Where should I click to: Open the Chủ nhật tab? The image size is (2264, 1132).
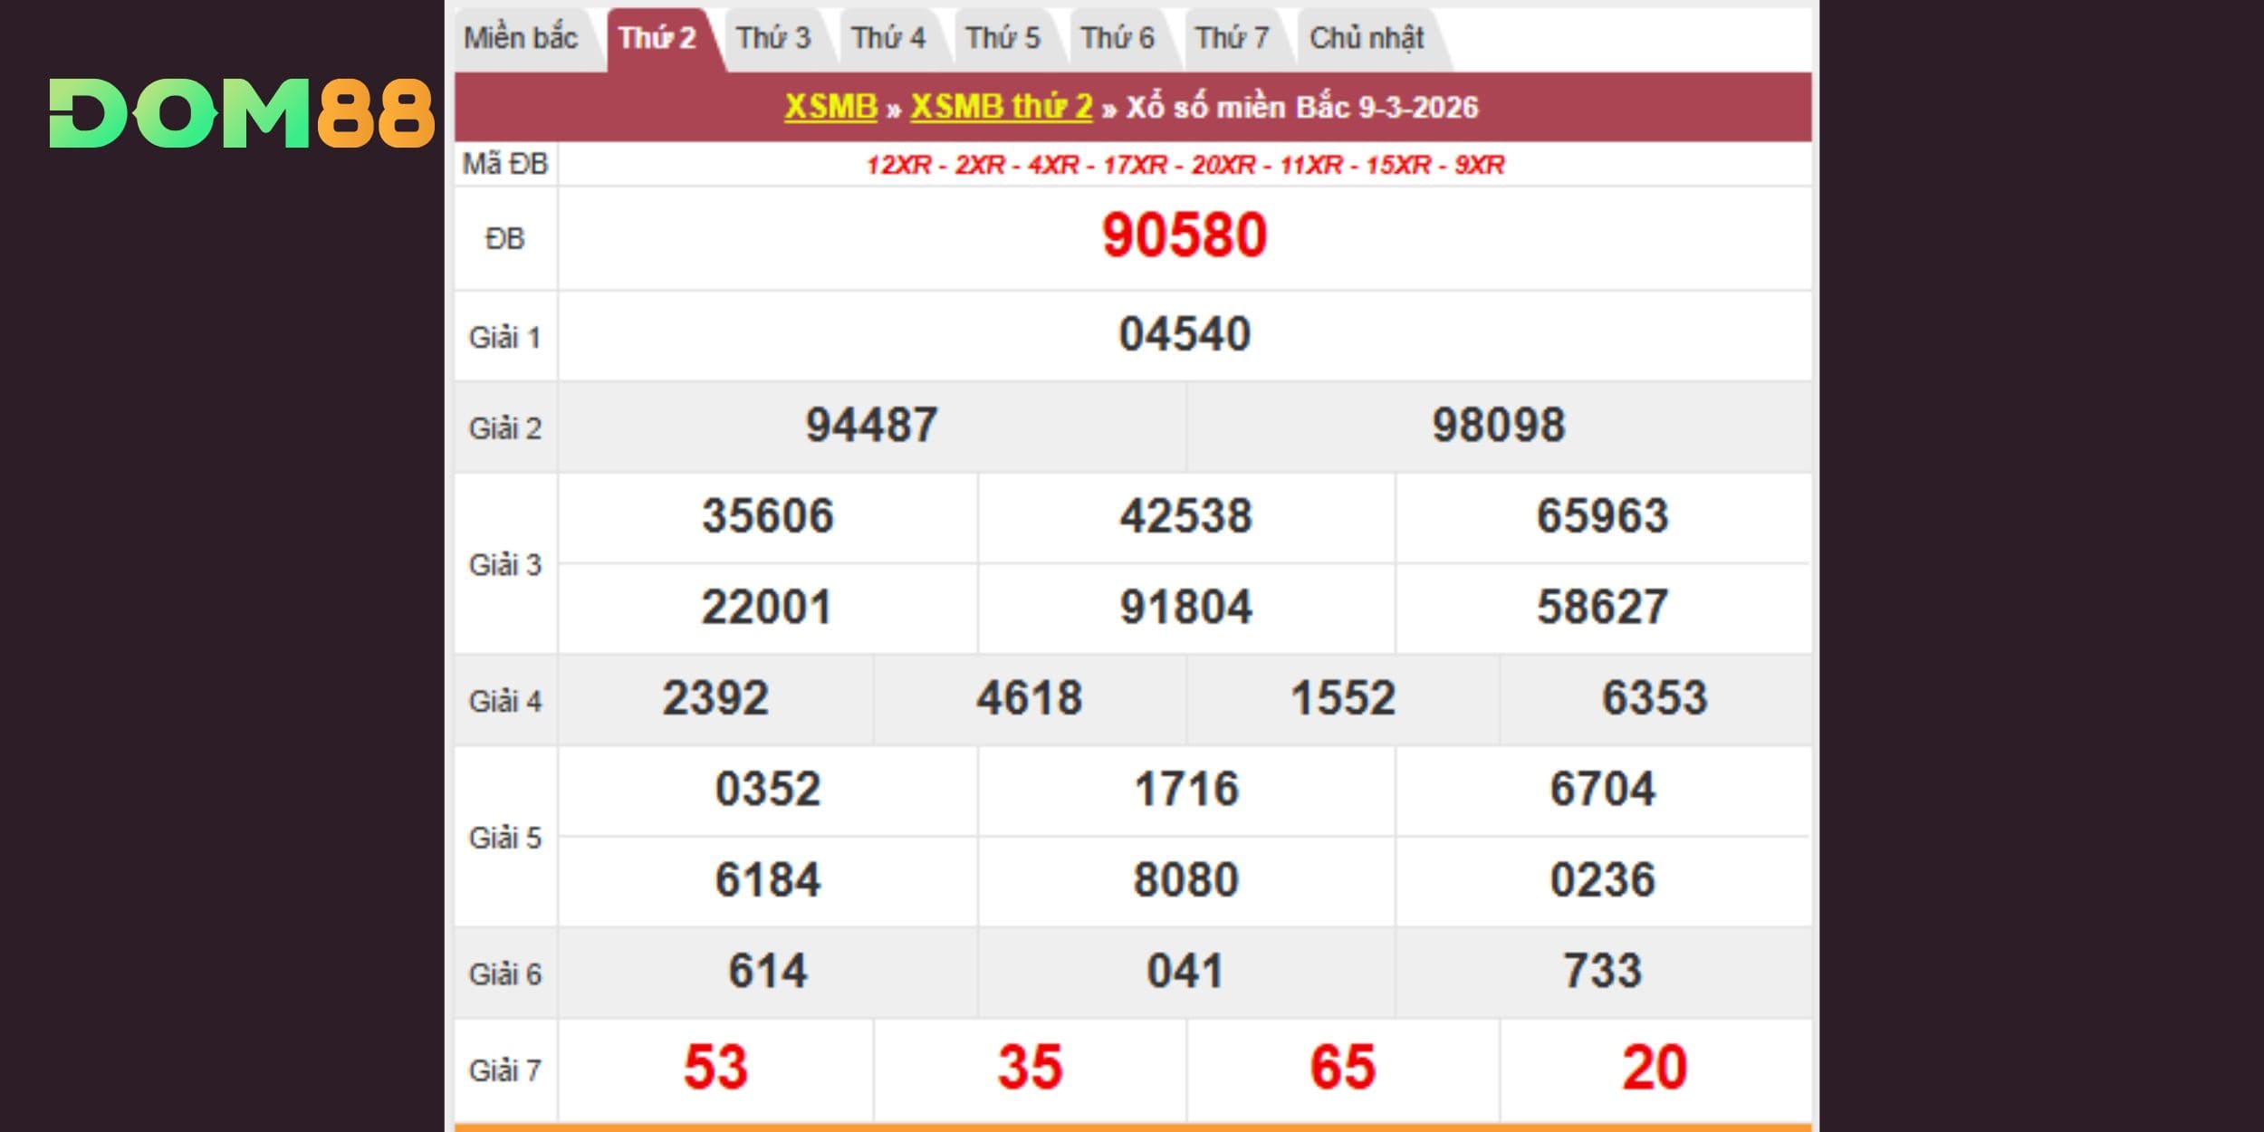tap(1367, 38)
